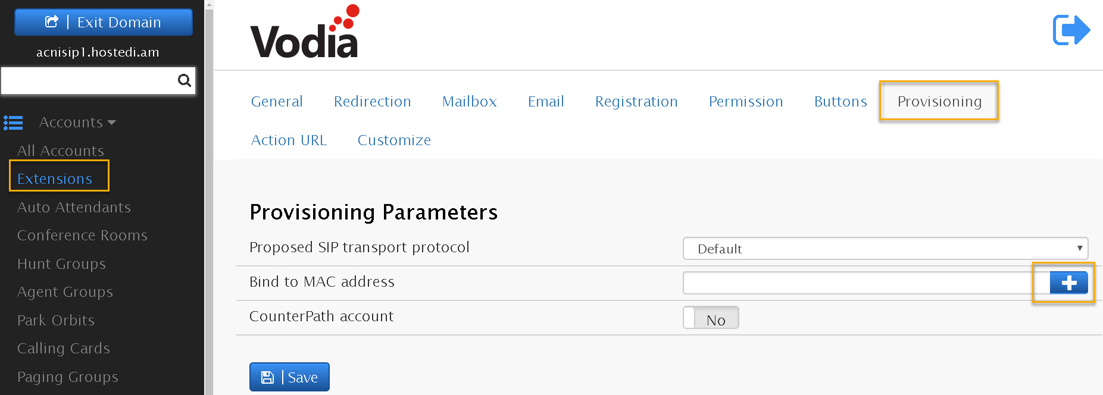This screenshot has width=1103, height=395.
Task: Click the sidebar search input box
Action: [89, 80]
